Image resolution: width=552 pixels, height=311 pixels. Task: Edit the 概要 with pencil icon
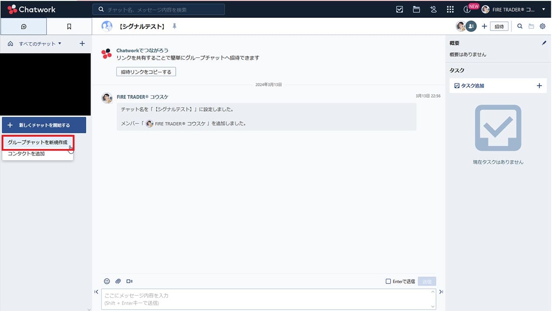pyautogui.click(x=544, y=43)
